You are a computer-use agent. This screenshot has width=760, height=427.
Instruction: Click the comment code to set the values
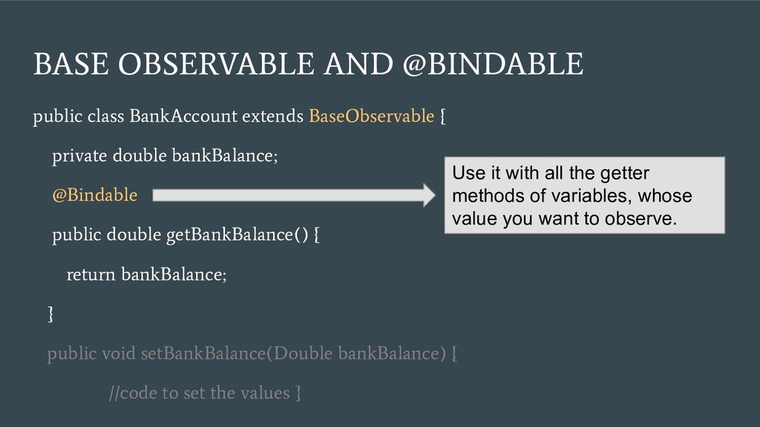tap(205, 393)
